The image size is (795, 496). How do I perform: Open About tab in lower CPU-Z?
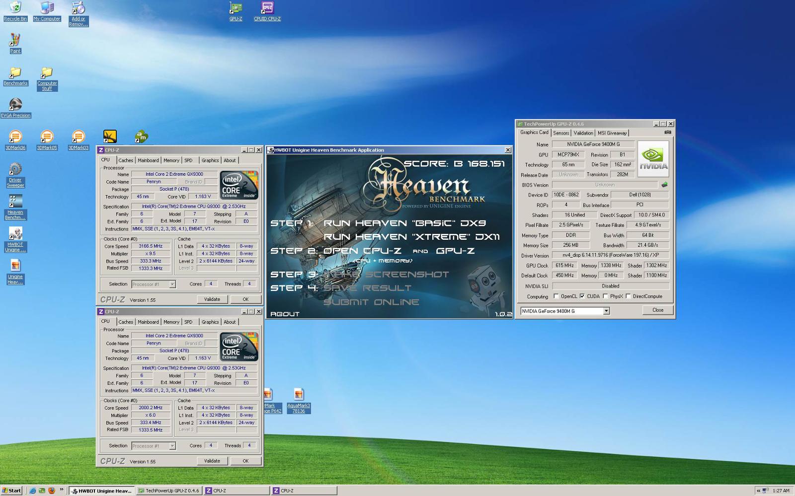coord(230,322)
